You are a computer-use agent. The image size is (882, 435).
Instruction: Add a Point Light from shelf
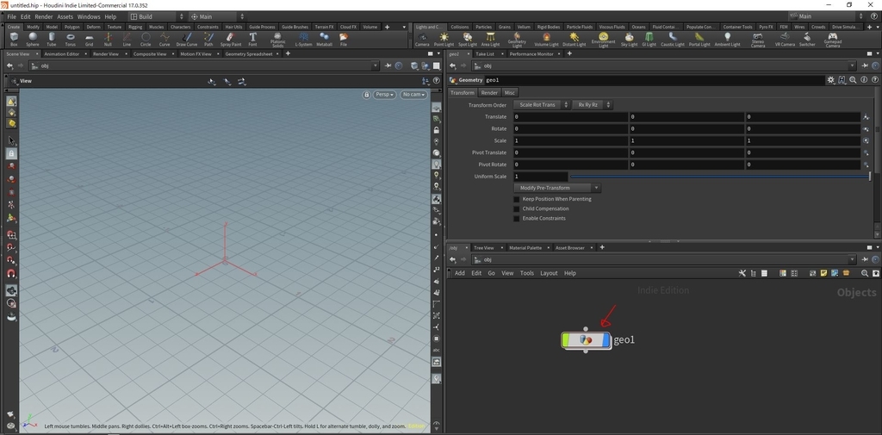tap(444, 39)
